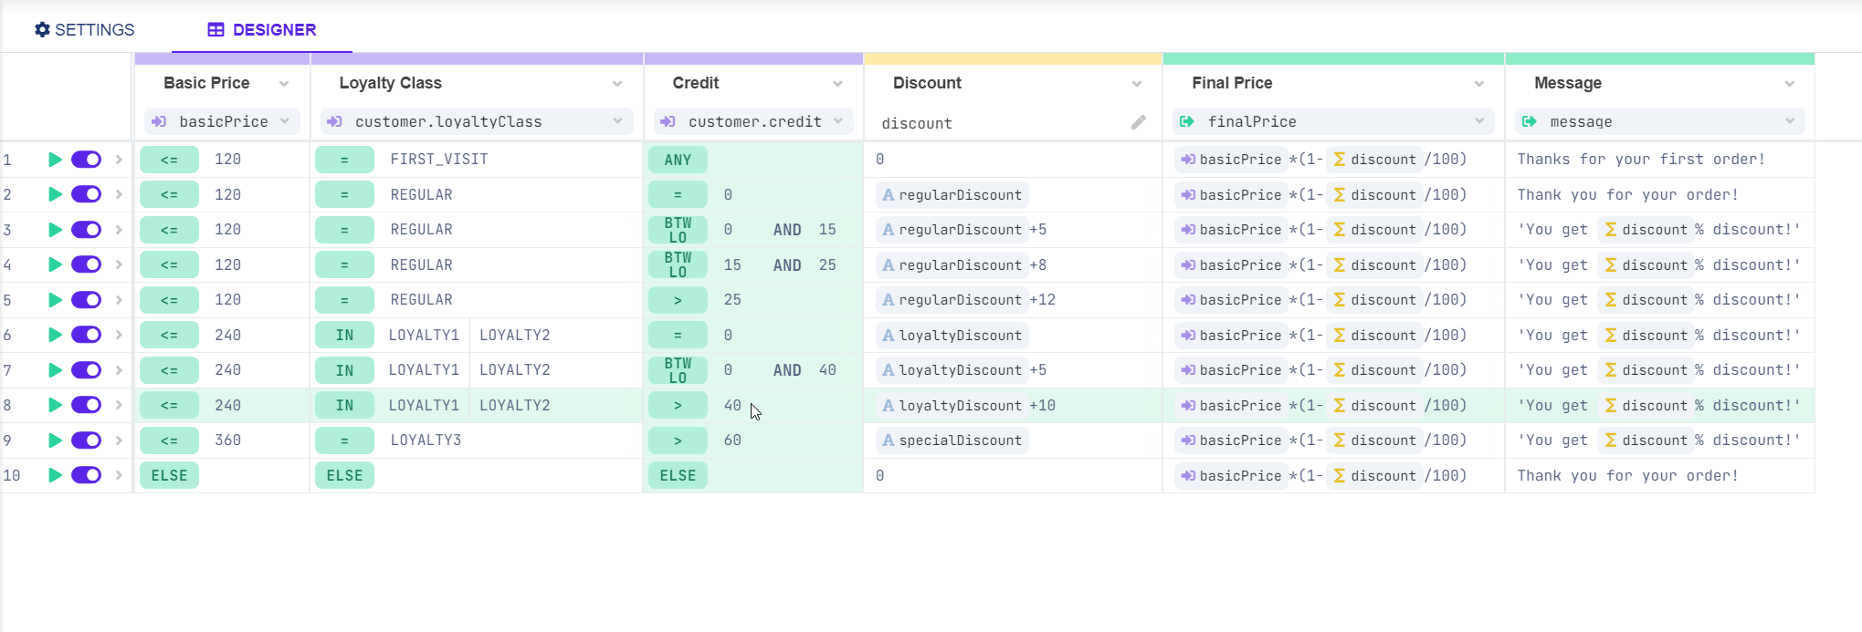Click the pencil edit icon beside discount
1862x632 pixels.
1138,122
